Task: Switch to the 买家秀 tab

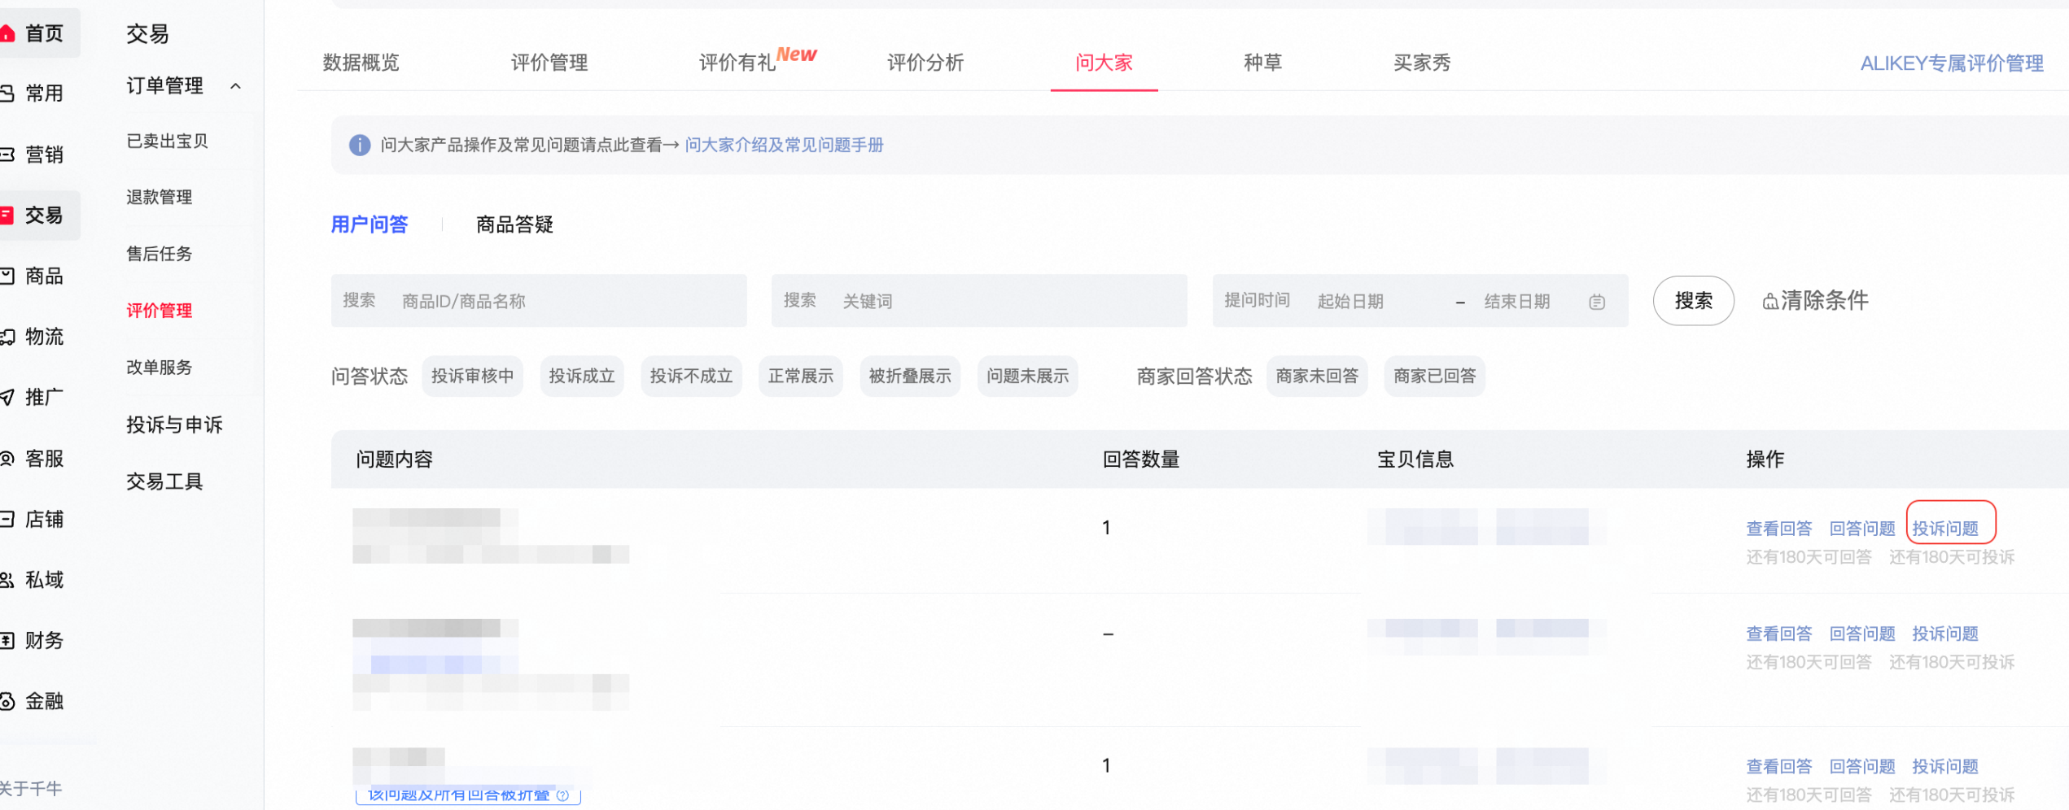Action: pos(1422,63)
